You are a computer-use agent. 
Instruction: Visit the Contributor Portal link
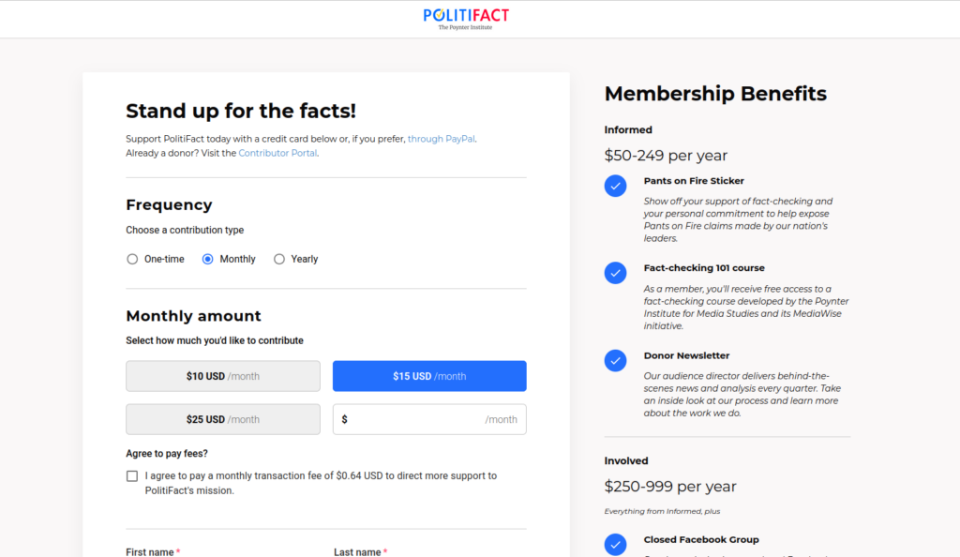coord(277,152)
